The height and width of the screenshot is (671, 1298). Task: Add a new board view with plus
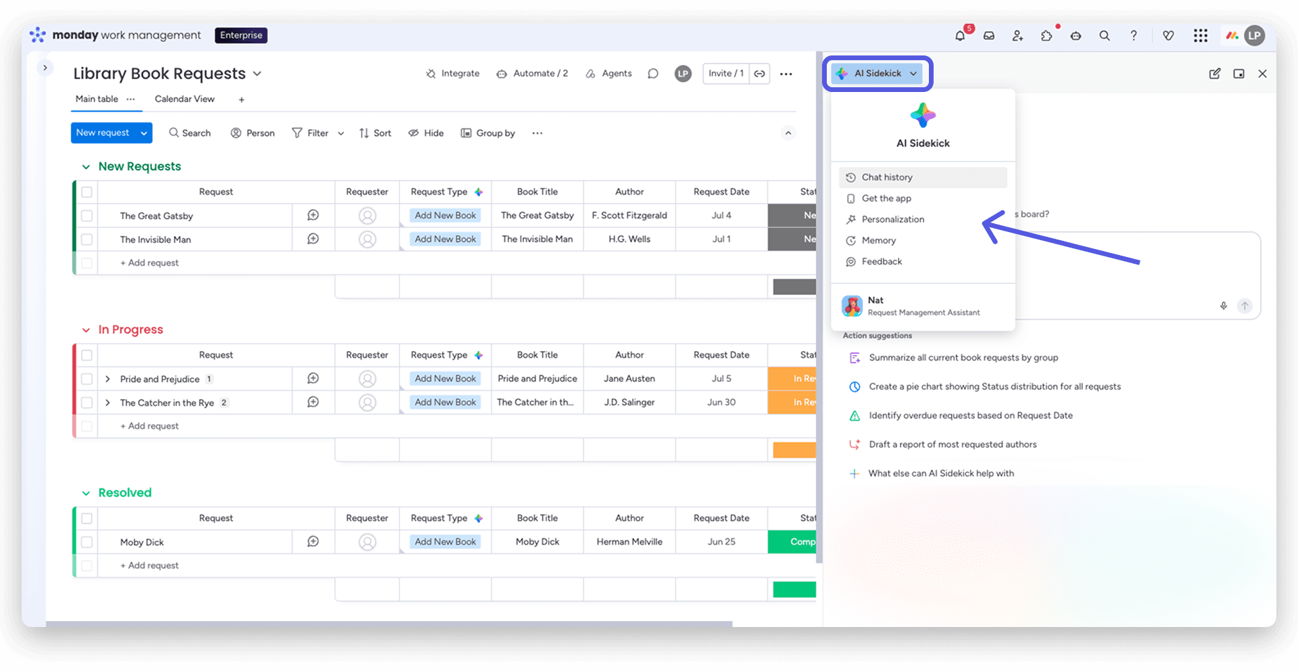(x=241, y=99)
